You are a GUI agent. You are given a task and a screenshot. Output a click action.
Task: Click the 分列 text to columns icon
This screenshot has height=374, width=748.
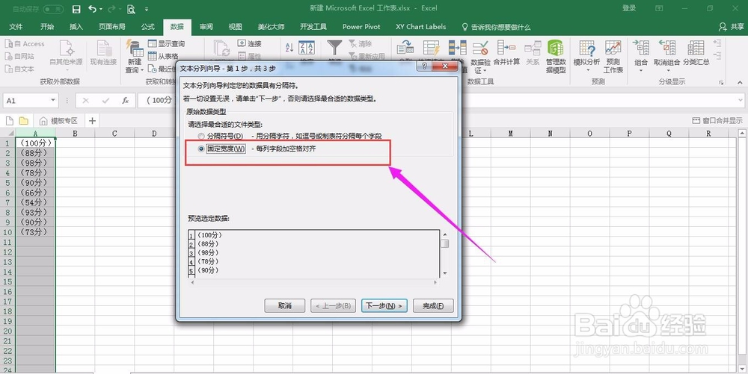[x=405, y=48]
